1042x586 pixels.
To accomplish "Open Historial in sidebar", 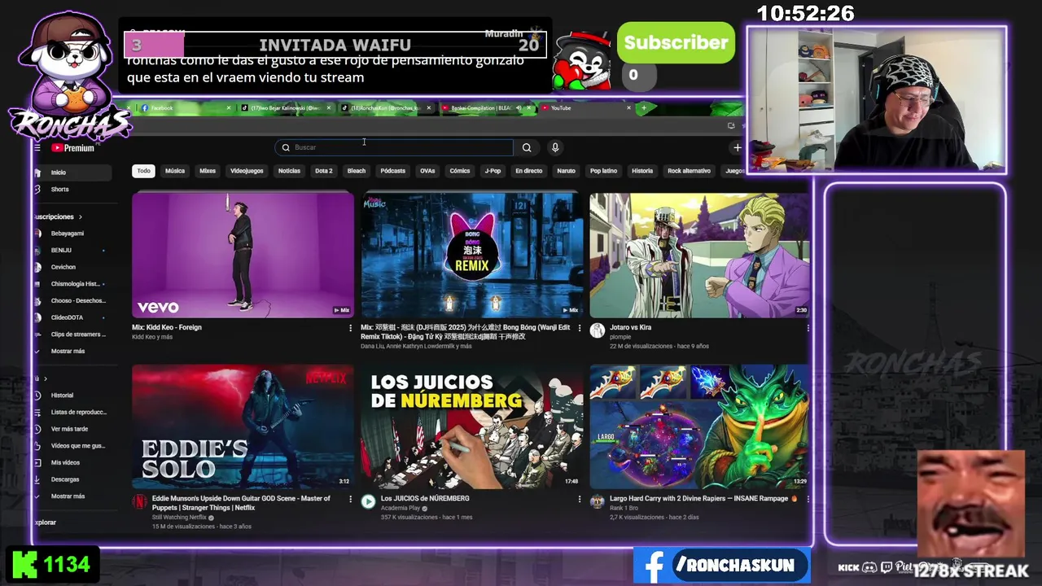I will coord(72,396).
